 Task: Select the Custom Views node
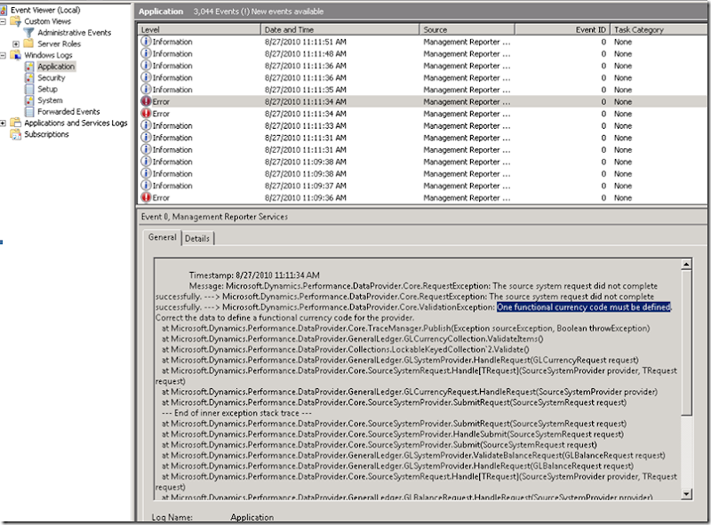tap(48, 20)
